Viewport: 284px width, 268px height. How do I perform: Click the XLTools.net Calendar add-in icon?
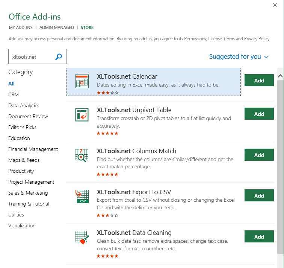coord(82,81)
